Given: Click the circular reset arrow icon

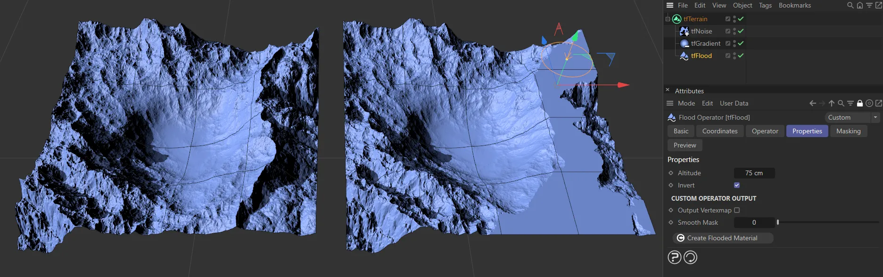Looking at the screenshot, I should click(690, 257).
